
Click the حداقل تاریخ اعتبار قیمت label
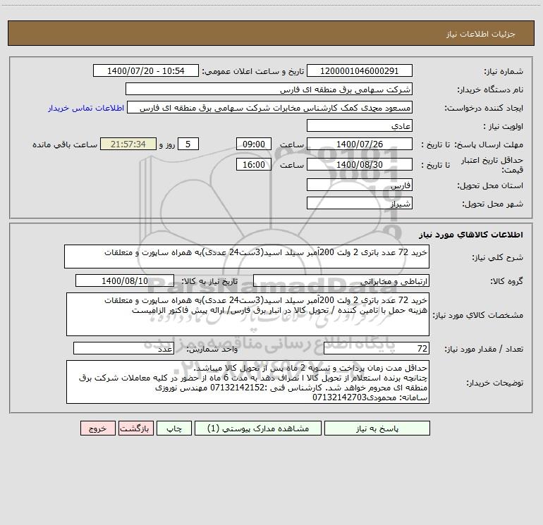[x=492, y=165]
